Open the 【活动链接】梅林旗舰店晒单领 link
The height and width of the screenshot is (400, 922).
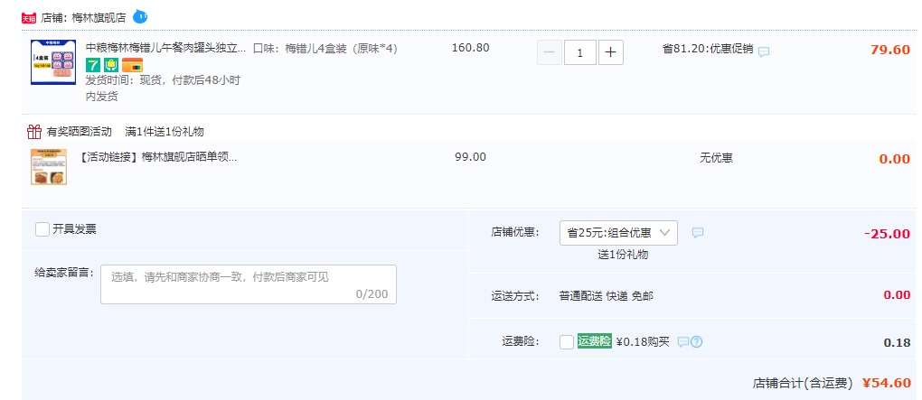coord(157,157)
